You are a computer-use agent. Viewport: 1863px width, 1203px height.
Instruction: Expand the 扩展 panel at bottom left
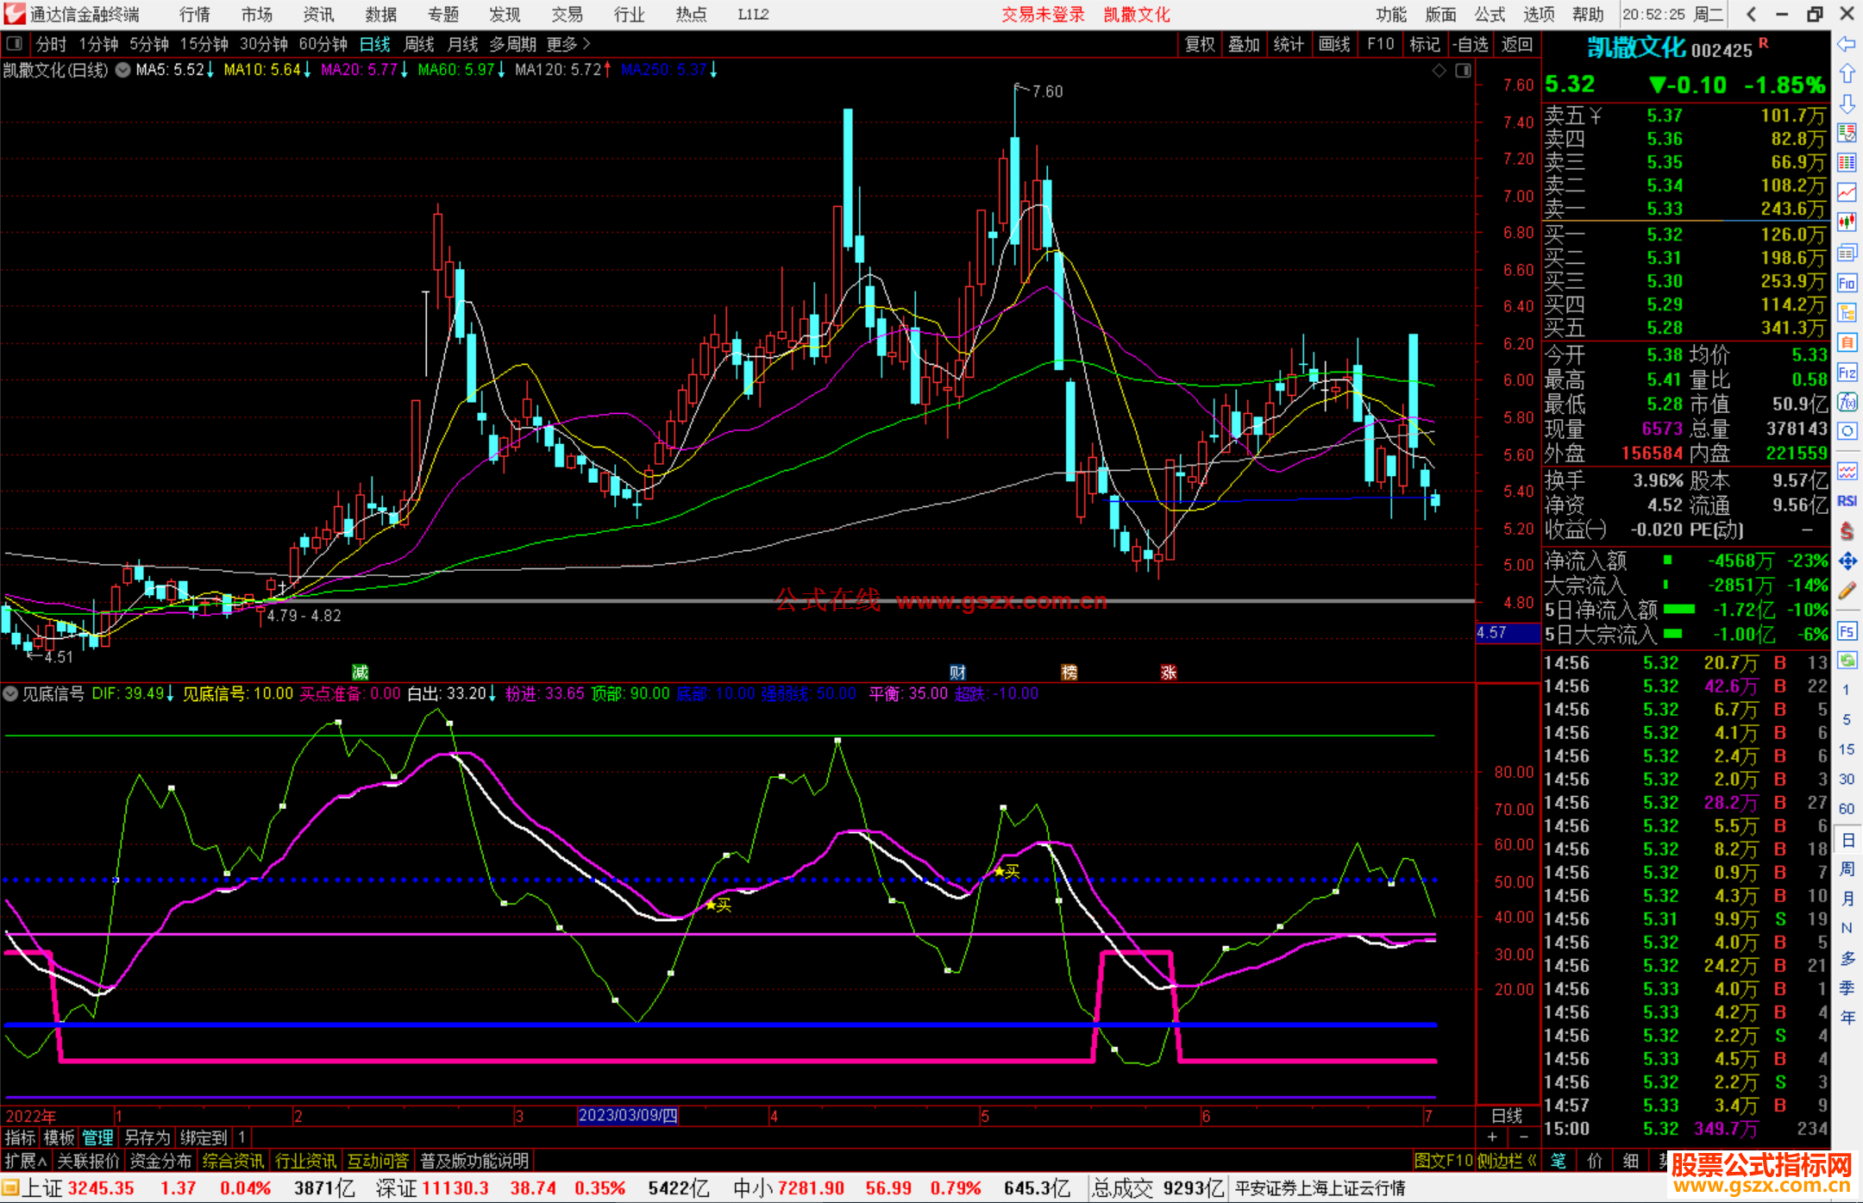pos(27,1161)
